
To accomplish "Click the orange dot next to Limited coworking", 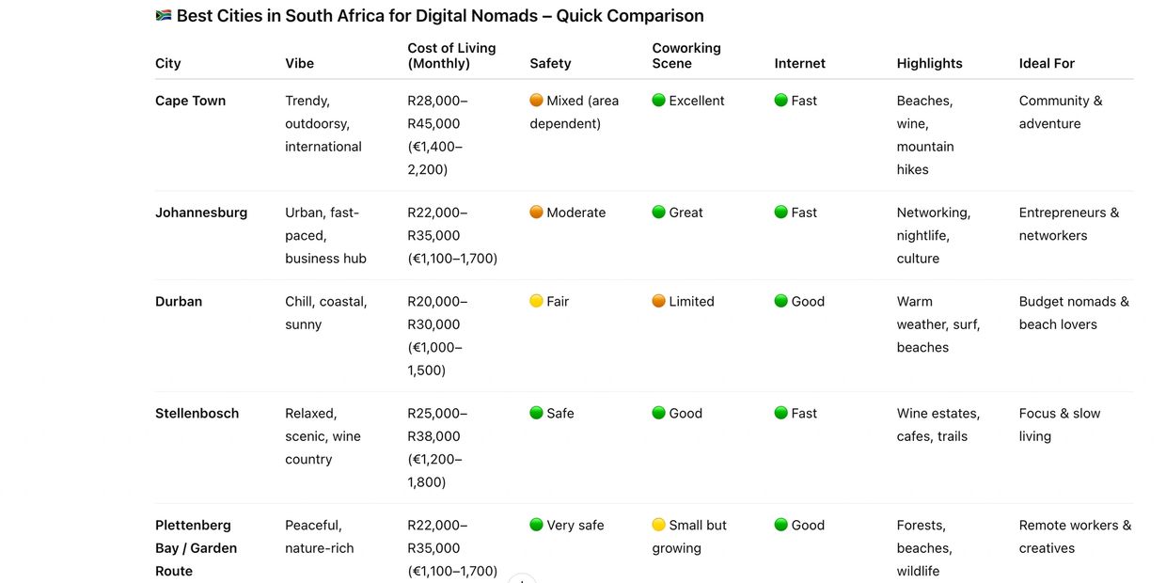I will [x=658, y=302].
